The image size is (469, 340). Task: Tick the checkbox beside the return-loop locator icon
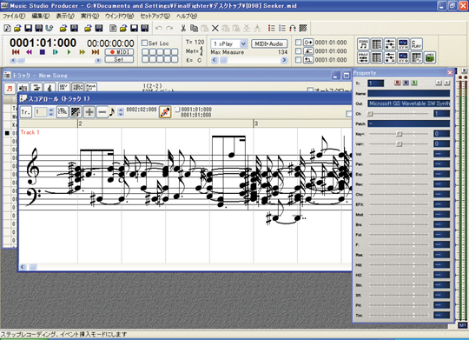coord(298,60)
